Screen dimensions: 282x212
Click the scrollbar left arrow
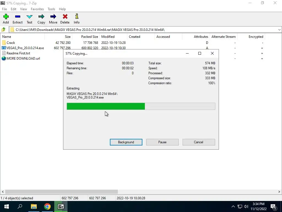(x=3, y=192)
